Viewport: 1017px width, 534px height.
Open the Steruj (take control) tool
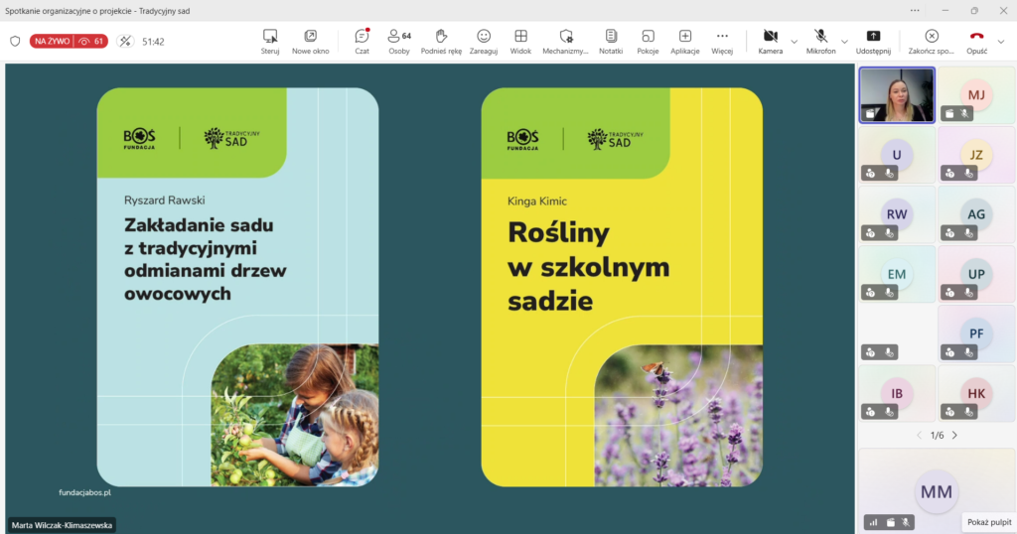[270, 42]
